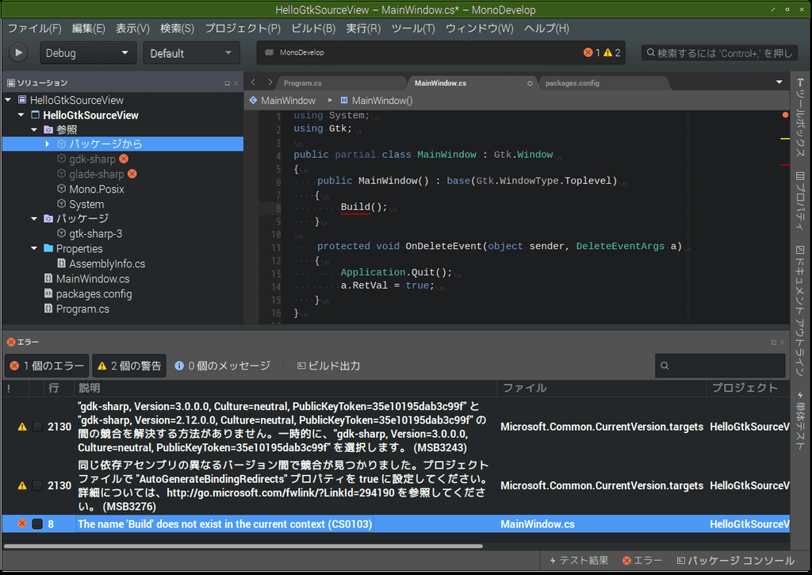Sort by the ファイル column header
Screen dimensions: 812x575
[601, 388]
